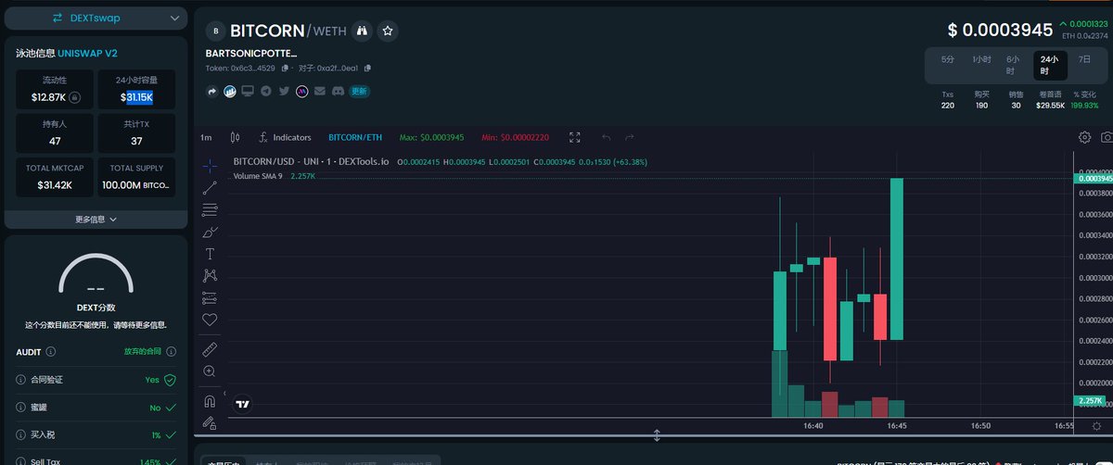
Task: Select the 6小时 timeframe tab
Action: pyautogui.click(x=1012, y=64)
